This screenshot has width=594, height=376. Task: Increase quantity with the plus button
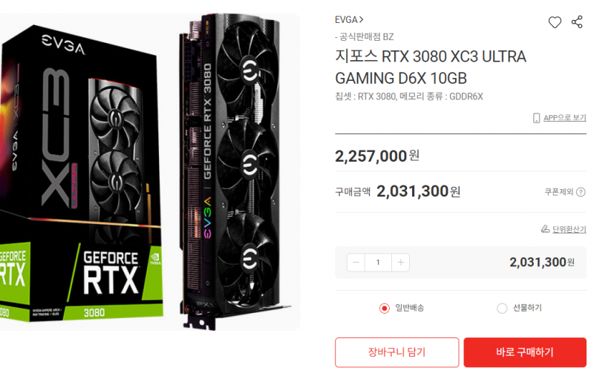tap(400, 262)
